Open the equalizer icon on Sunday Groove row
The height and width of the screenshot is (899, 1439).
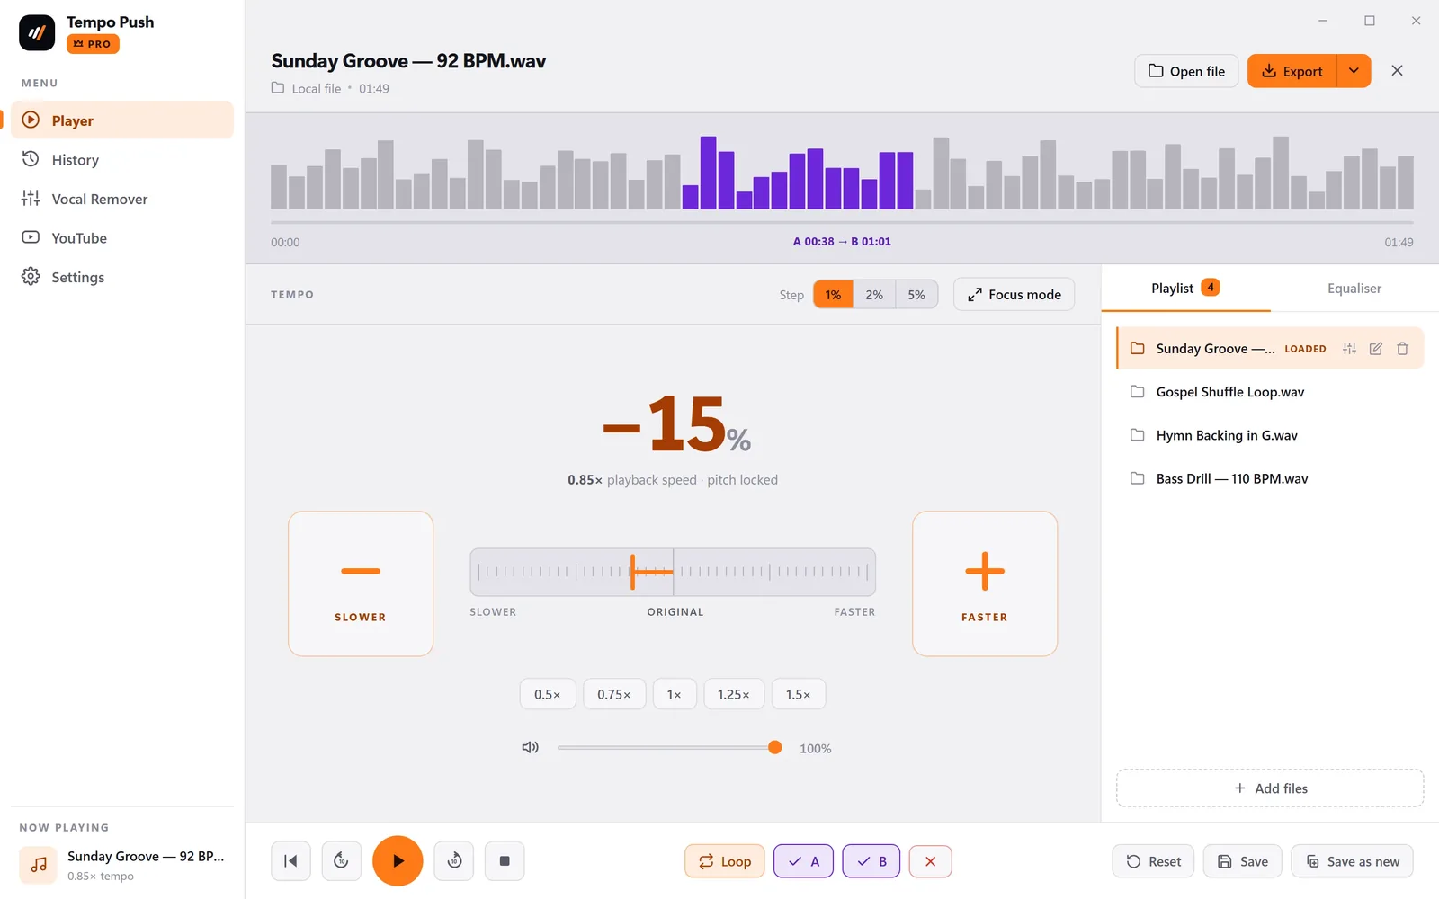pos(1349,349)
